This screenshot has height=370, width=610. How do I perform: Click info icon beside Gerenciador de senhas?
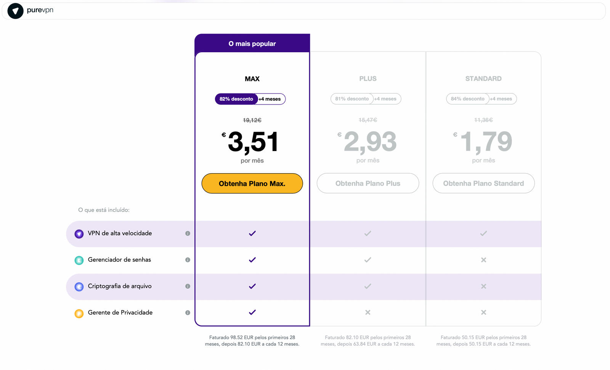pos(188,260)
